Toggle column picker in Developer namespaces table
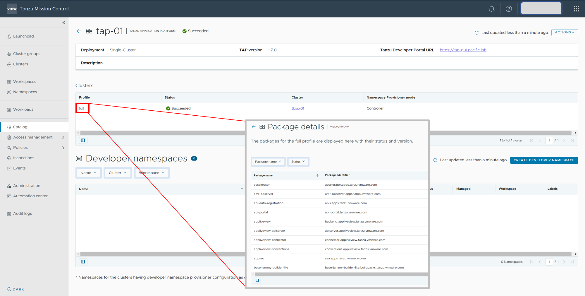Screen dimensions: 585x296 [83, 262]
